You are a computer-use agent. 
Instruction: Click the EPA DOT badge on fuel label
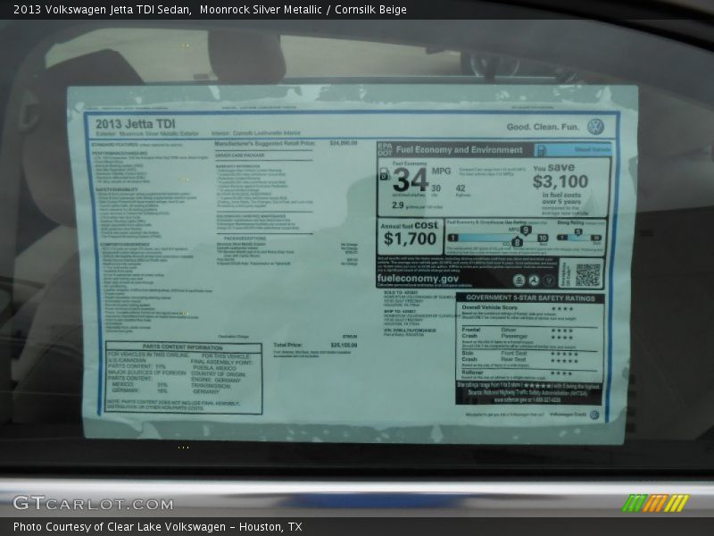coord(385,149)
